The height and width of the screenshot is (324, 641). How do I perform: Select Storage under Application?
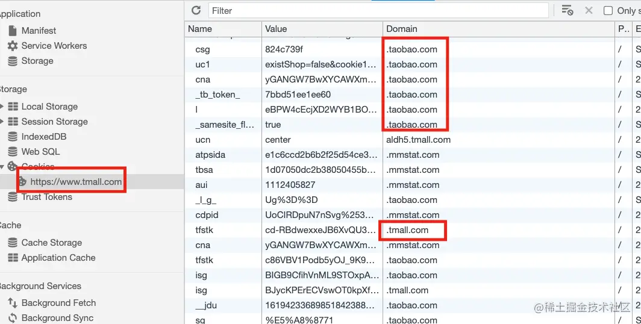37,61
